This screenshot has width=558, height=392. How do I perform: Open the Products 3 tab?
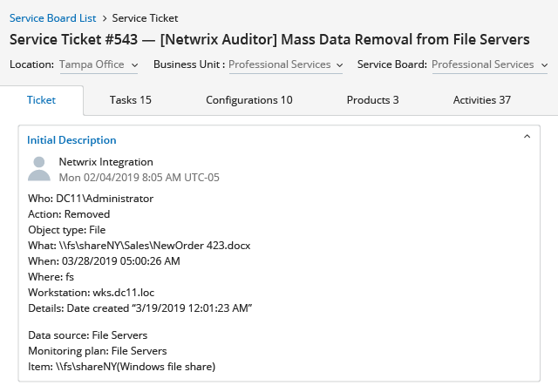pos(372,100)
